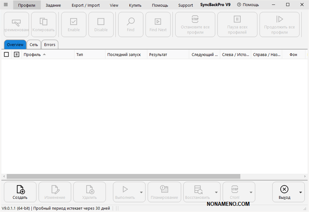Click the Помощь help link with question mark
The width and height of the screenshot is (309, 212).
248,5
